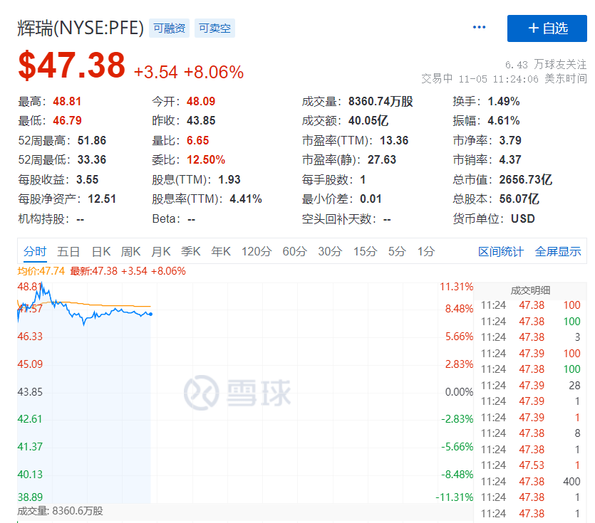Viewport: 595px width, 523px height.
Task: Open the three-dot more options menu
Action: 479,27
